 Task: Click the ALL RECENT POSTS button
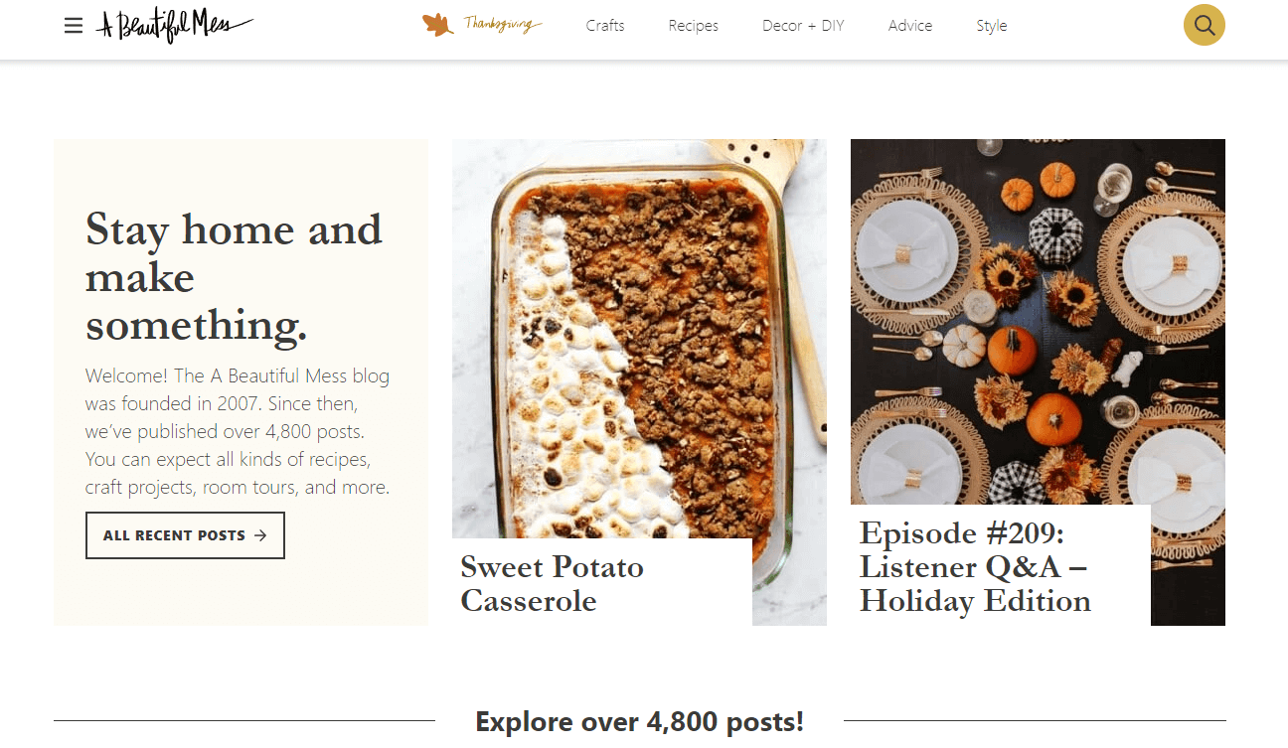185,534
